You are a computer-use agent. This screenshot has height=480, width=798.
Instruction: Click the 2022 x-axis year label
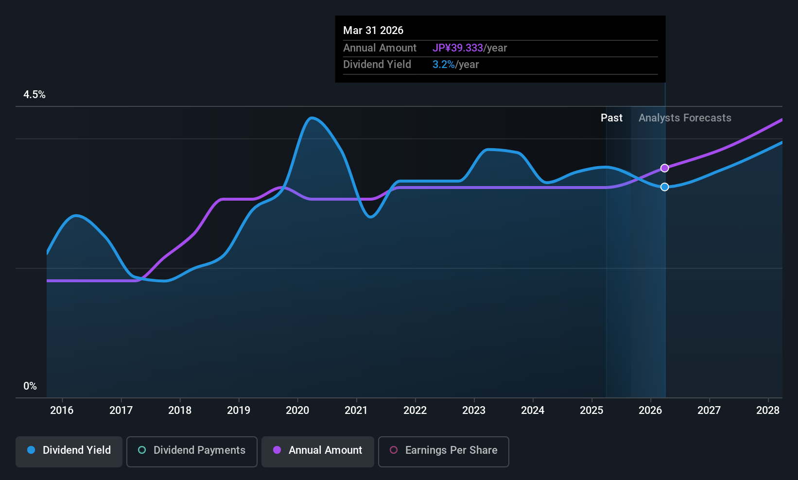click(x=415, y=411)
